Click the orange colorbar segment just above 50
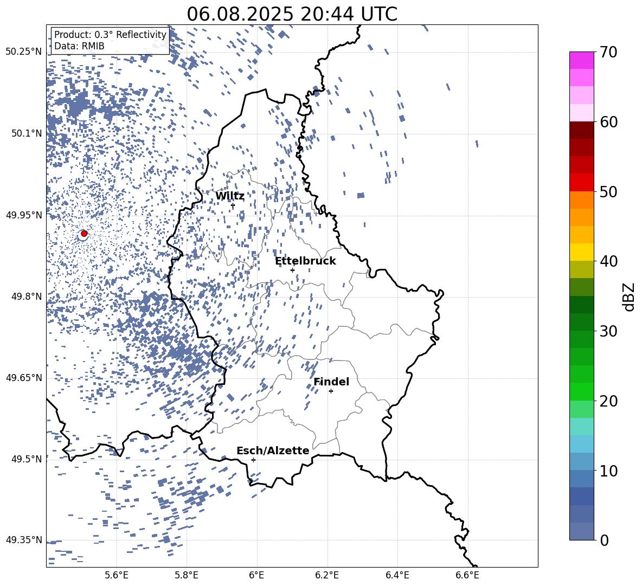Image resolution: width=642 pixels, height=586 pixels. pos(581,200)
